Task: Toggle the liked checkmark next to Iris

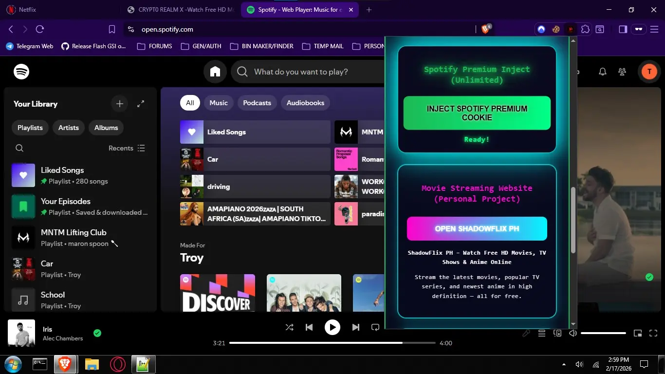Action: (x=97, y=333)
